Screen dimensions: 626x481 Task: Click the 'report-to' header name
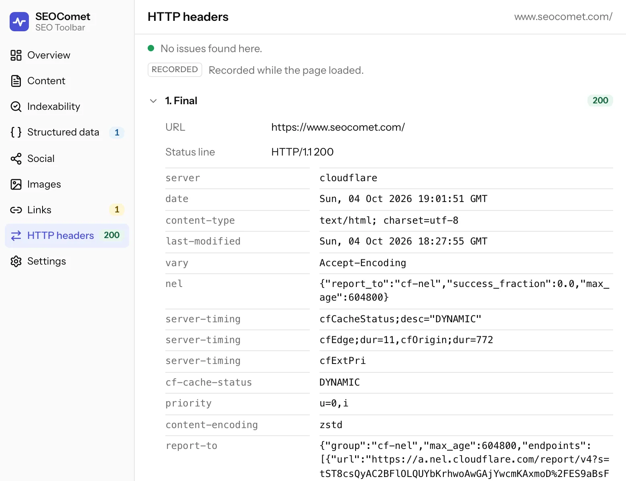[x=191, y=446]
